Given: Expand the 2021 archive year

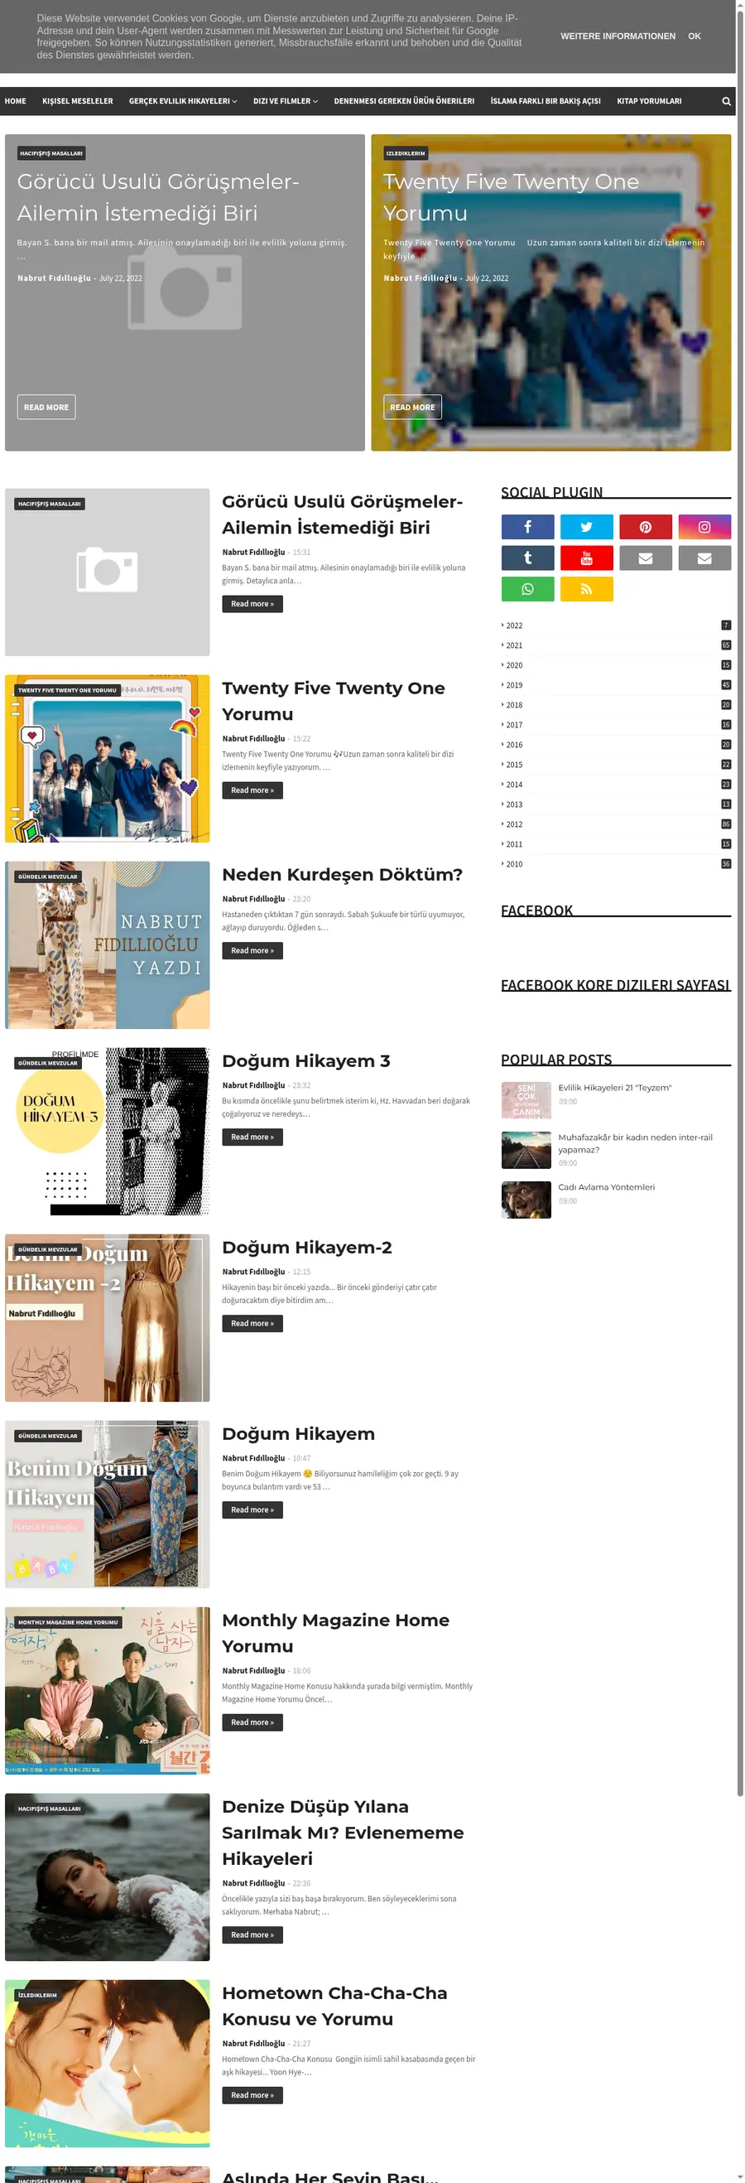Looking at the screenshot, I should click(514, 645).
